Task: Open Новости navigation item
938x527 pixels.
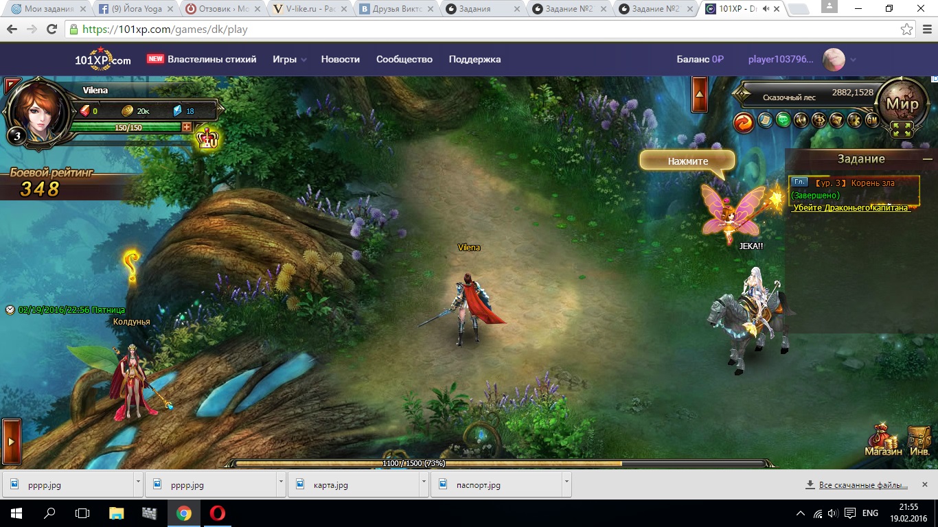Action: (x=341, y=59)
